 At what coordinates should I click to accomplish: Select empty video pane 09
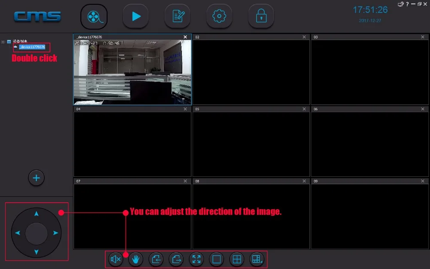pos(370,216)
